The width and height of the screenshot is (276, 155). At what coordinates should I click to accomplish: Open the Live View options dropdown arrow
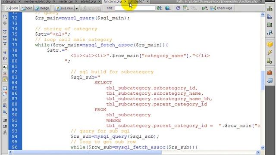click(77, 8)
